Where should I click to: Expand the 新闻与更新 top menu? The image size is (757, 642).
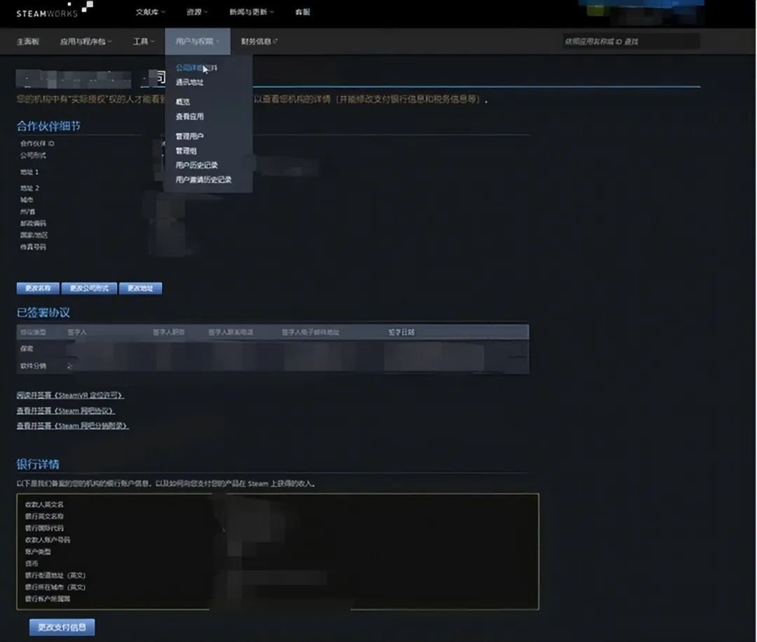(x=251, y=12)
